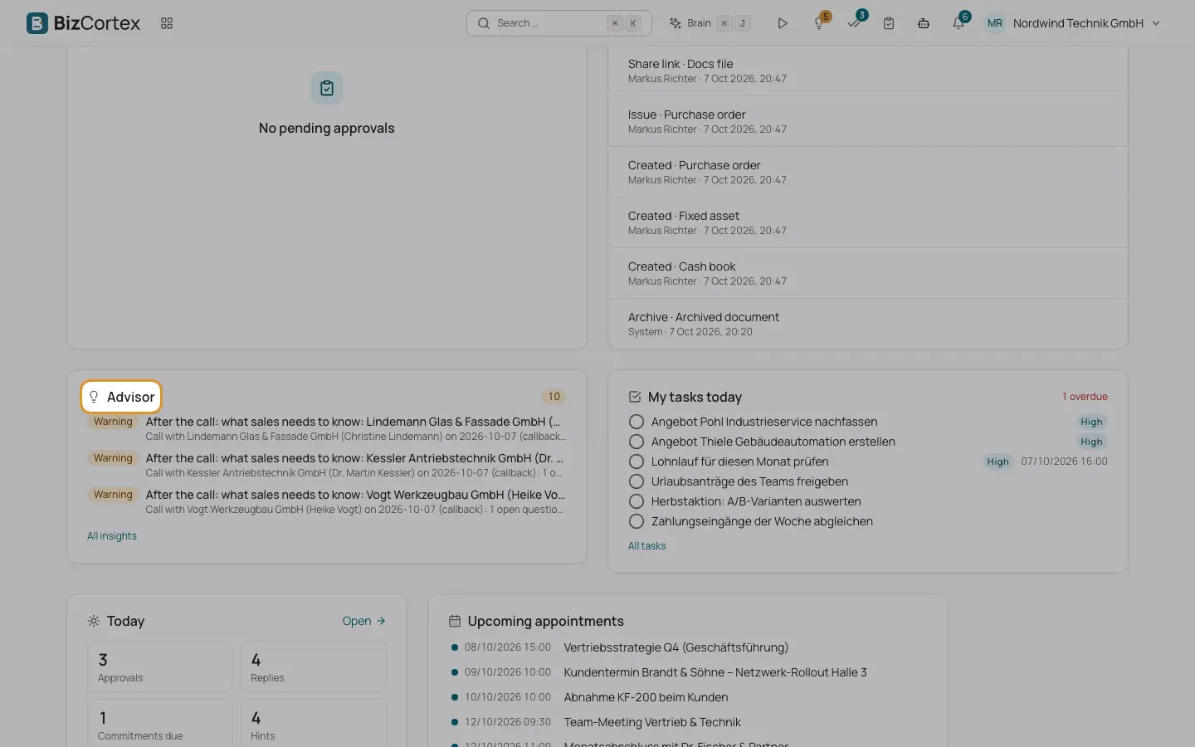This screenshot has height=747, width=1195.
Task: Open the 3 Approvals tile
Action: 160,666
